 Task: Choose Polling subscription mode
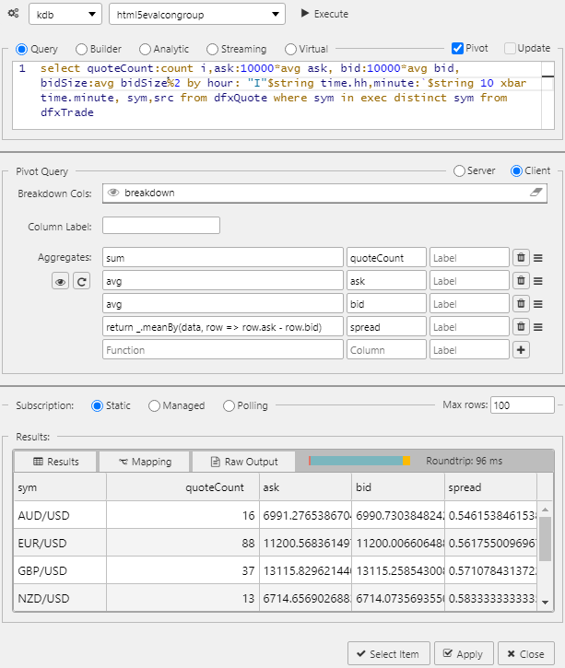230,405
